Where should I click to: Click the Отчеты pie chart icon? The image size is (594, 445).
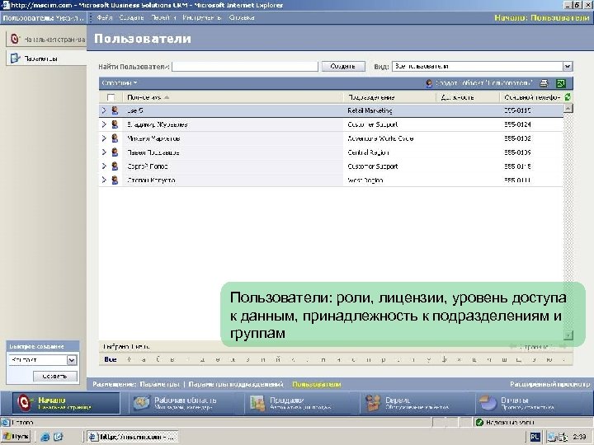pos(488,403)
